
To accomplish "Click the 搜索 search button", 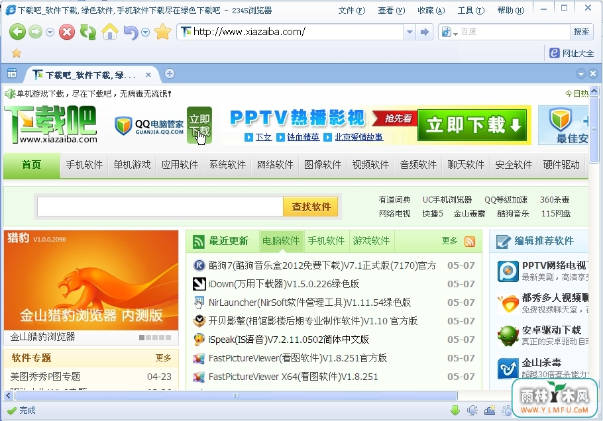I will (581, 32).
